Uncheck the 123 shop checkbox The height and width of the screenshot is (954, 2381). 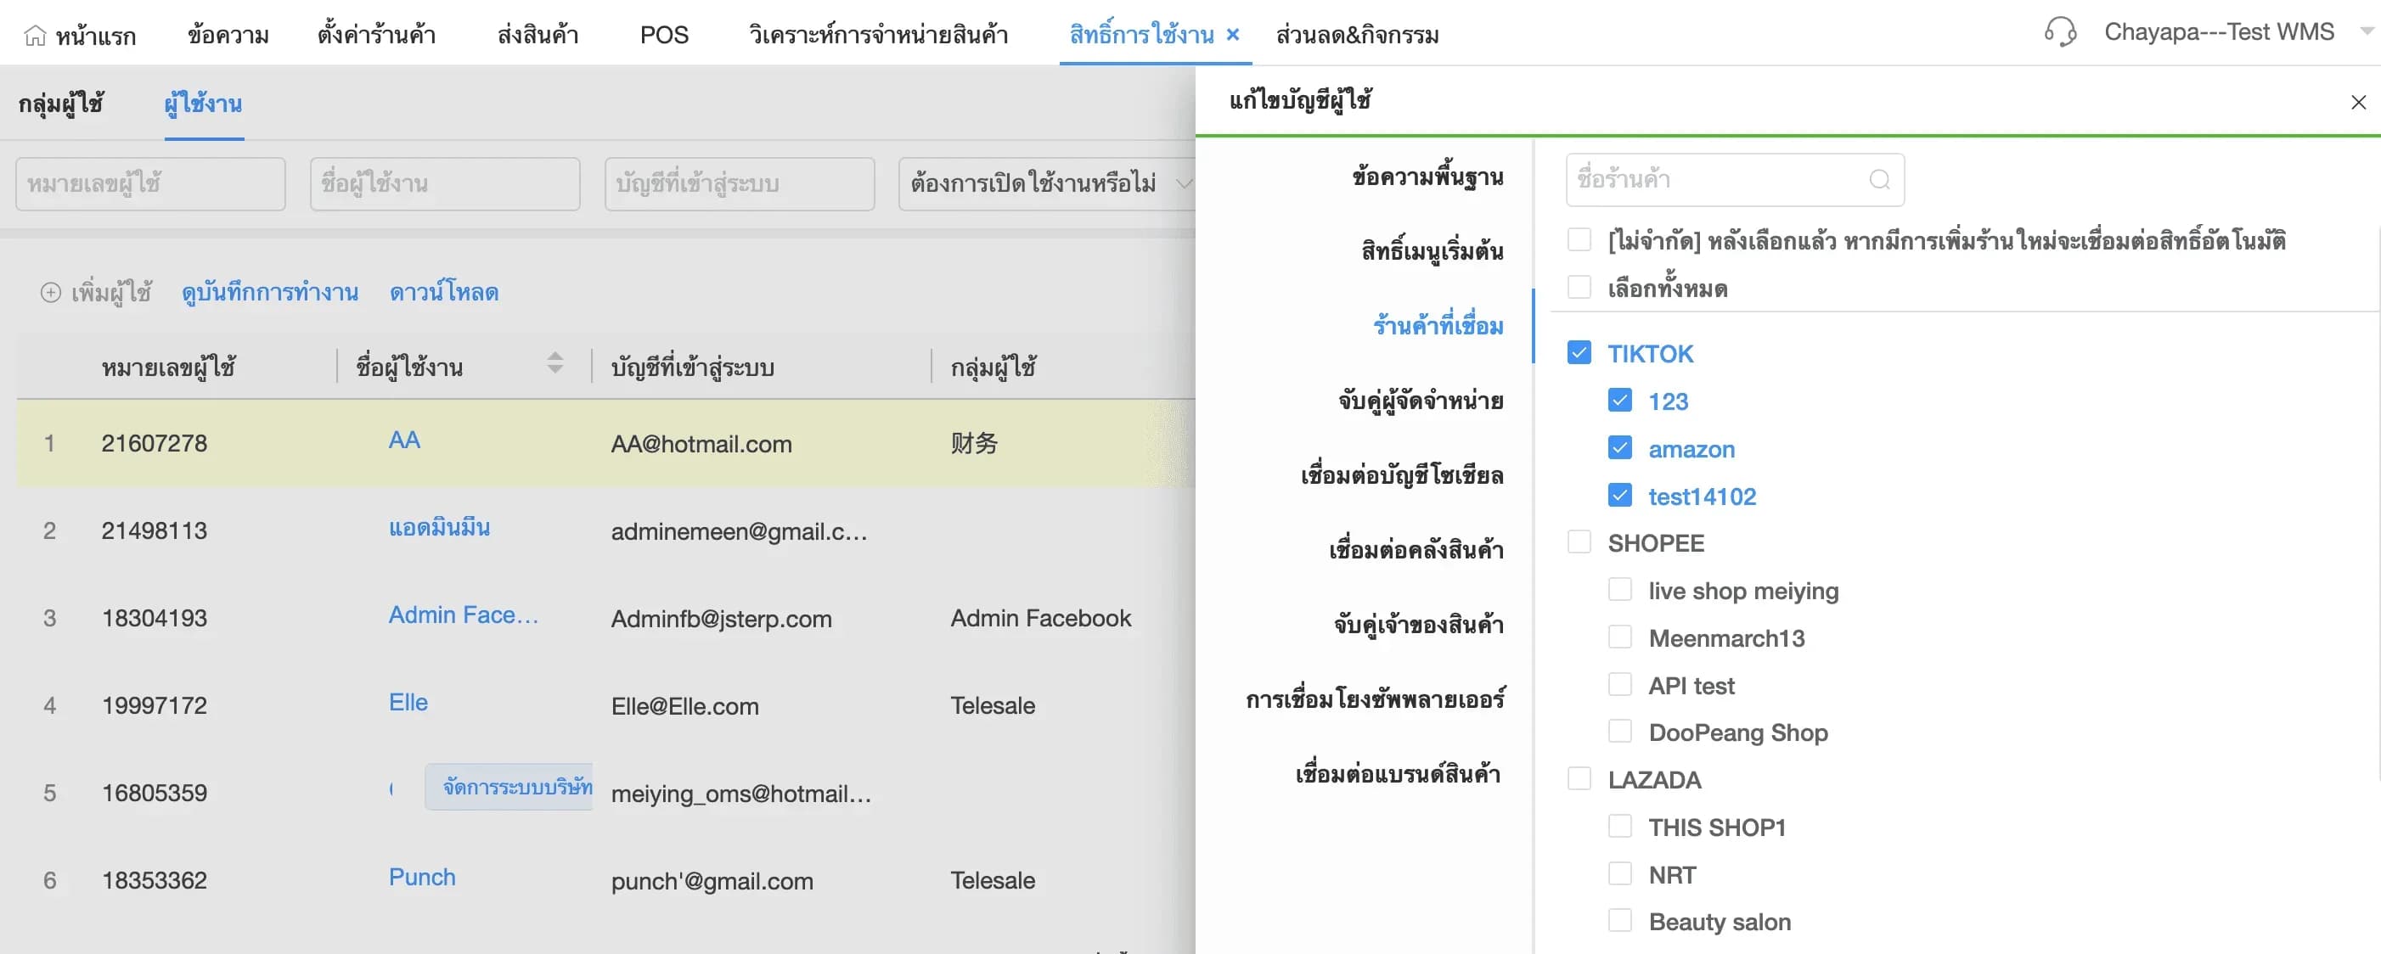[x=1619, y=400]
